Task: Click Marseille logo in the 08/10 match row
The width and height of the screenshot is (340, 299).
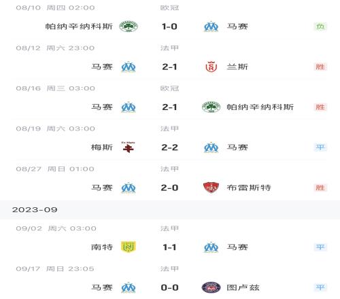Action: pos(211,27)
